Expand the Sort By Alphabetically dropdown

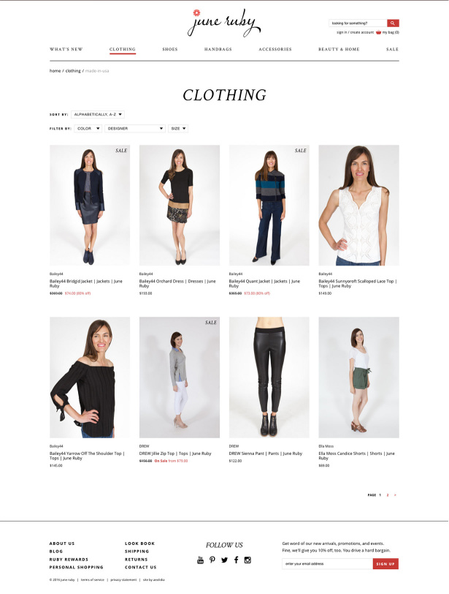pyautogui.click(x=98, y=114)
